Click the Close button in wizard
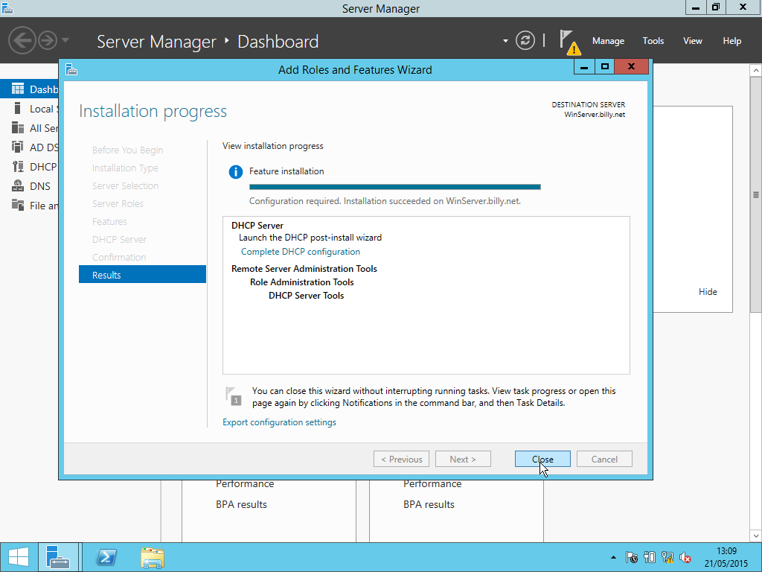 coord(542,459)
